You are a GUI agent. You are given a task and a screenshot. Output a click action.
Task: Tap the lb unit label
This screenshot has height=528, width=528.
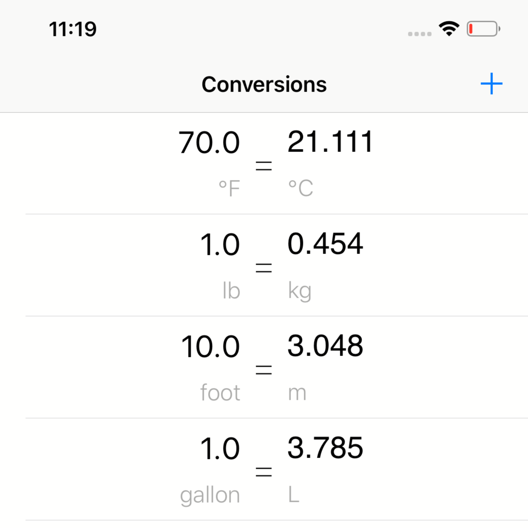pyautogui.click(x=231, y=291)
